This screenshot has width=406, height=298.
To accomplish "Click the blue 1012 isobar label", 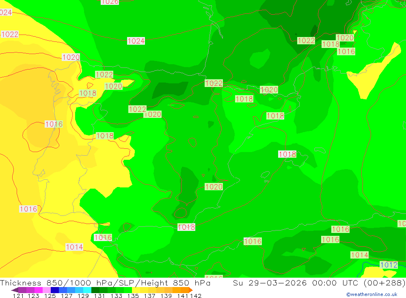I will point(389,265).
